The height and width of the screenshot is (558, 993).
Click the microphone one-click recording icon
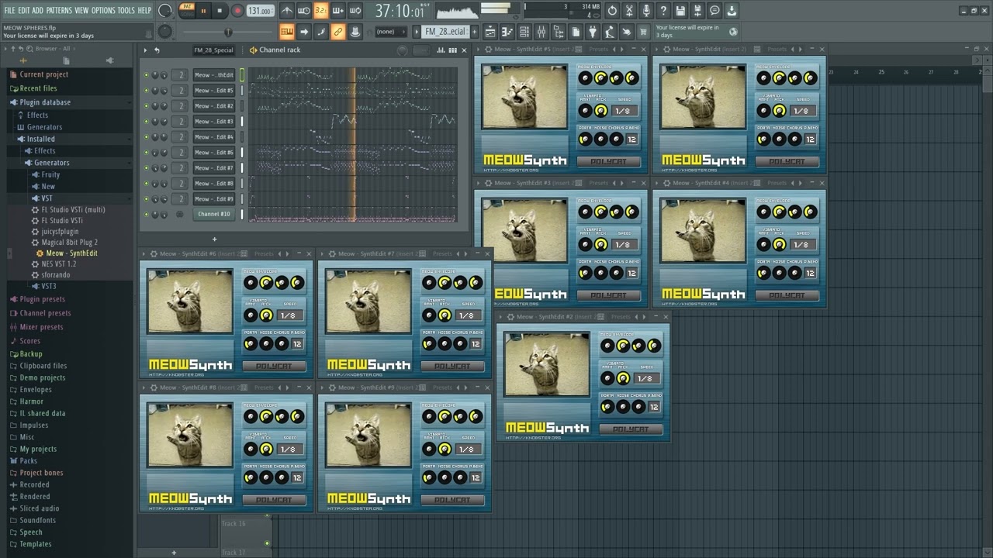pos(646,11)
